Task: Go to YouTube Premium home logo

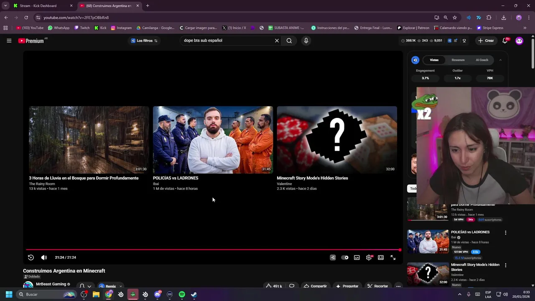Action: click(31, 41)
